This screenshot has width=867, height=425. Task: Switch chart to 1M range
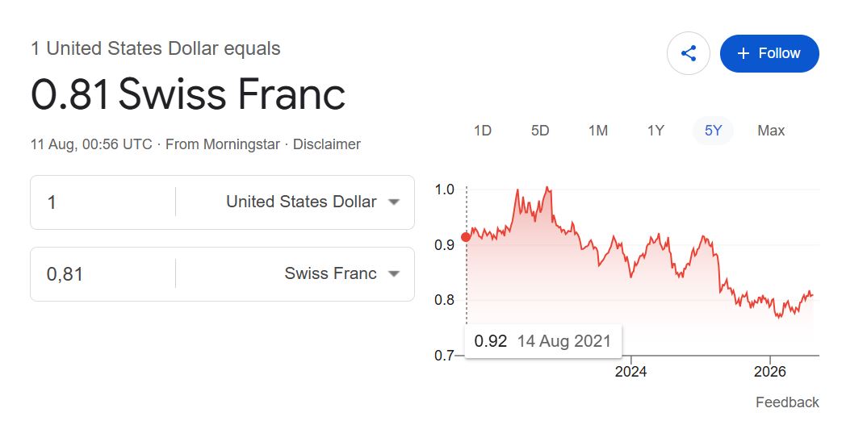(x=597, y=131)
